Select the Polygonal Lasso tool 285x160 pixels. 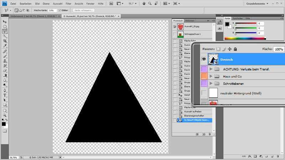point(5,31)
